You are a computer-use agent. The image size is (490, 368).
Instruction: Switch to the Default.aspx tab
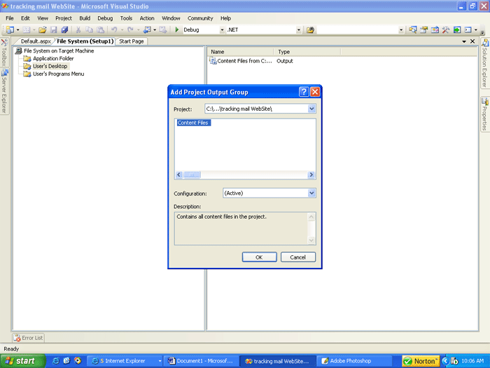pyautogui.click(x=35, y=41)
